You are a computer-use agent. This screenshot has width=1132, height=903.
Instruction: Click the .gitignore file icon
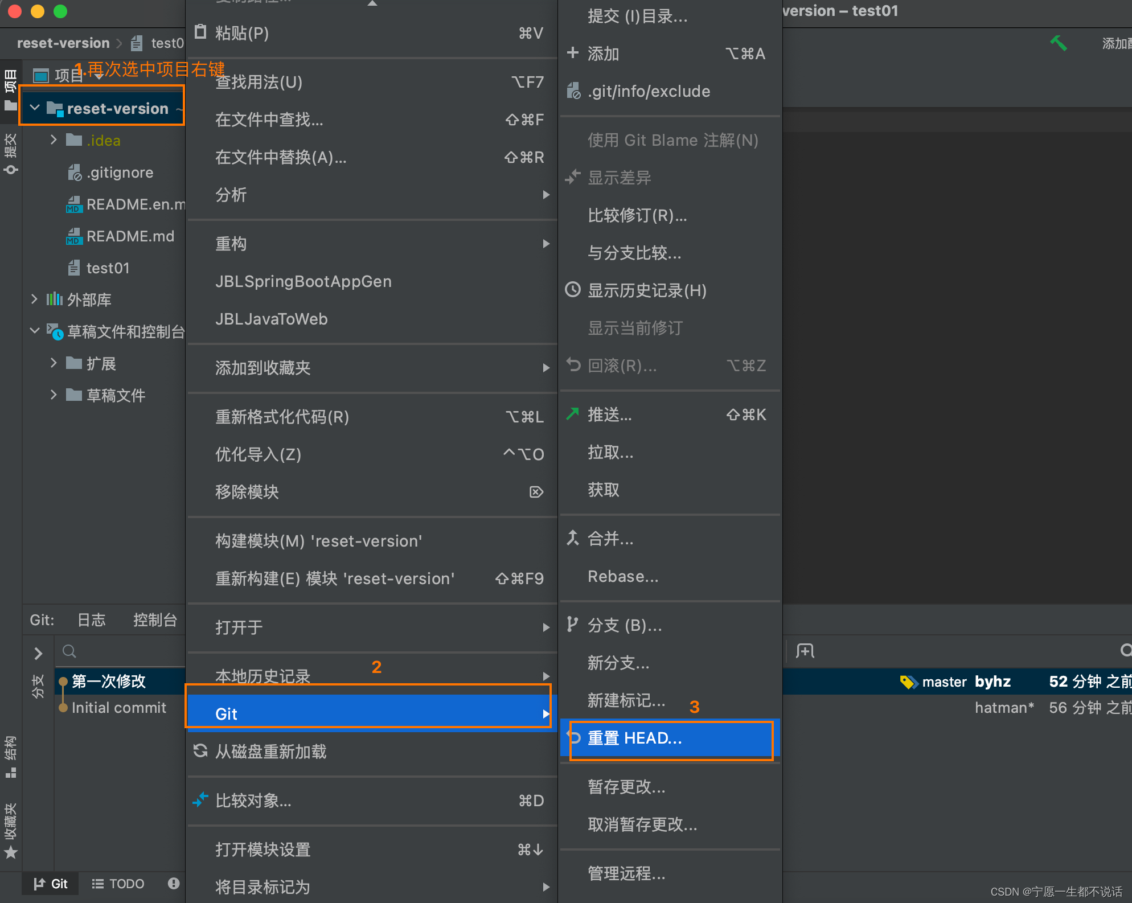tap(75, 172)
